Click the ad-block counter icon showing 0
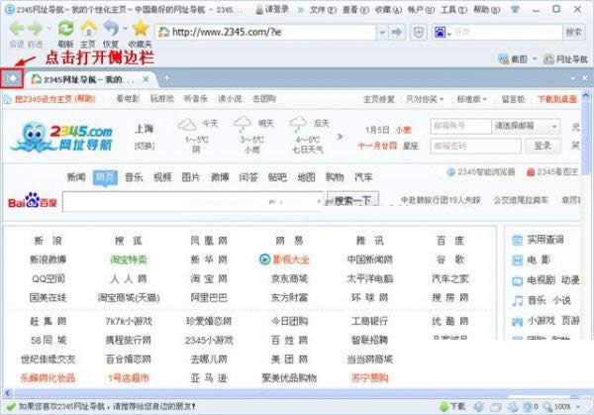594x415 pixels. pyautogui.click(x=531, y=407)
